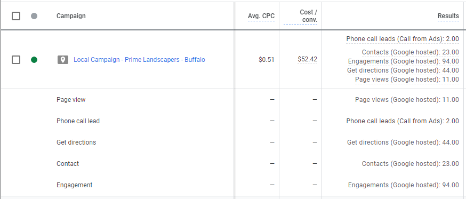
Task: Click the green enabled status dot
Action: tap(34, 60)
